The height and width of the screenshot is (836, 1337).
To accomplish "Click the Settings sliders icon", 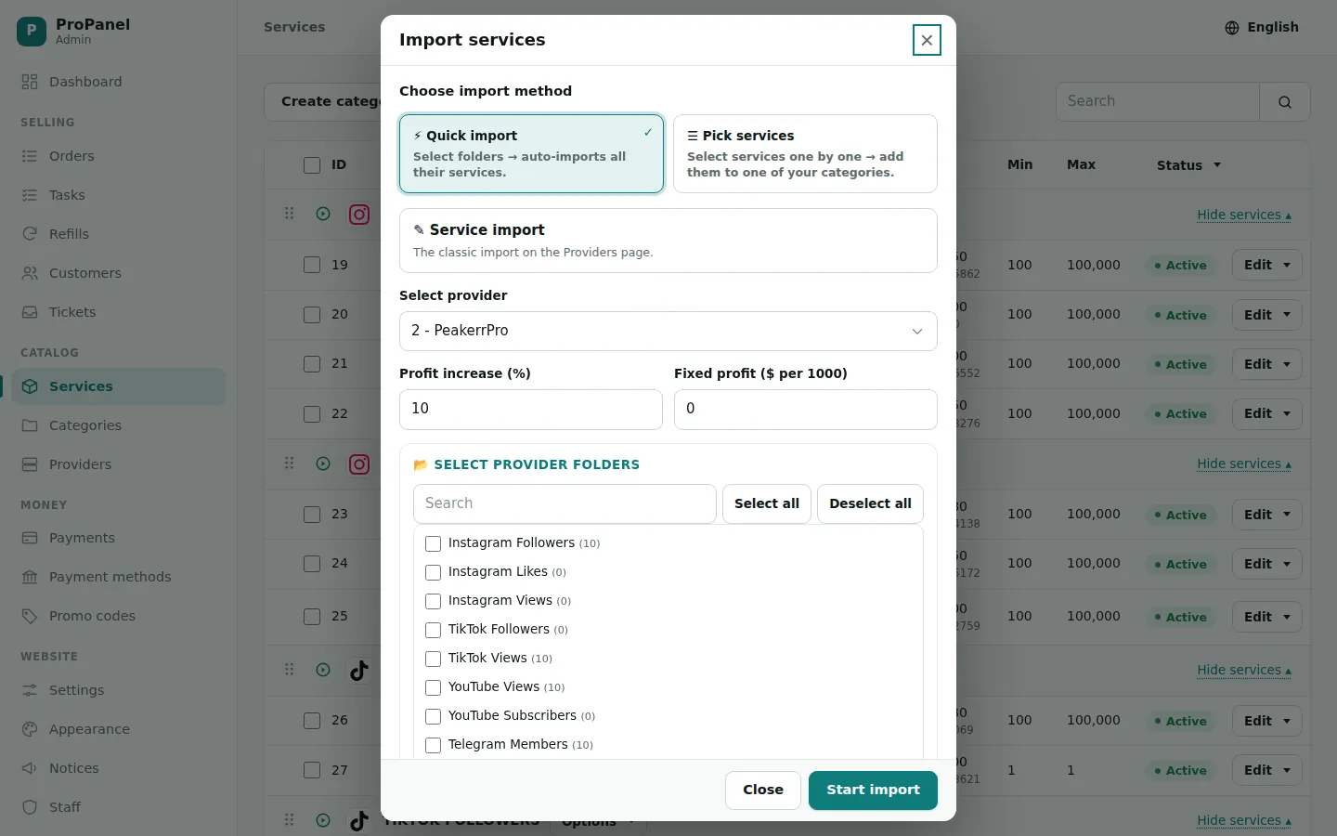I will (x=30, y=690).
